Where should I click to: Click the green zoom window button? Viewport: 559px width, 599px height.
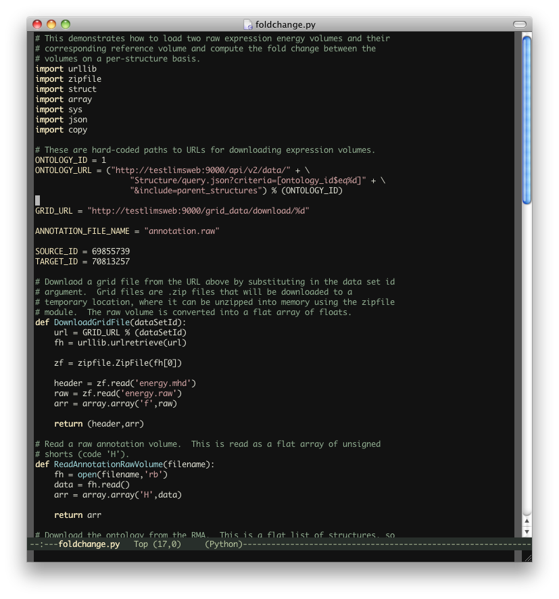66,24
